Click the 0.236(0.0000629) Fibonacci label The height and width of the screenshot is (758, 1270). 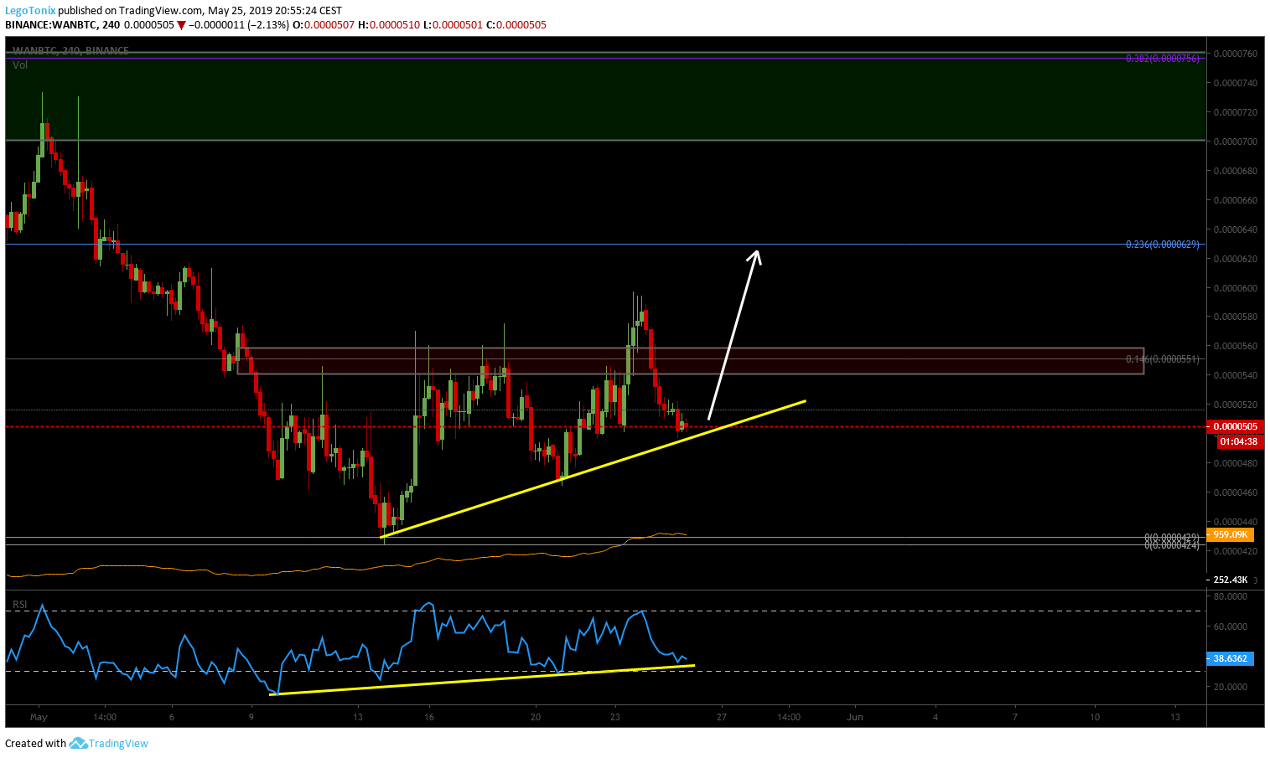[x=1163, y=245]
